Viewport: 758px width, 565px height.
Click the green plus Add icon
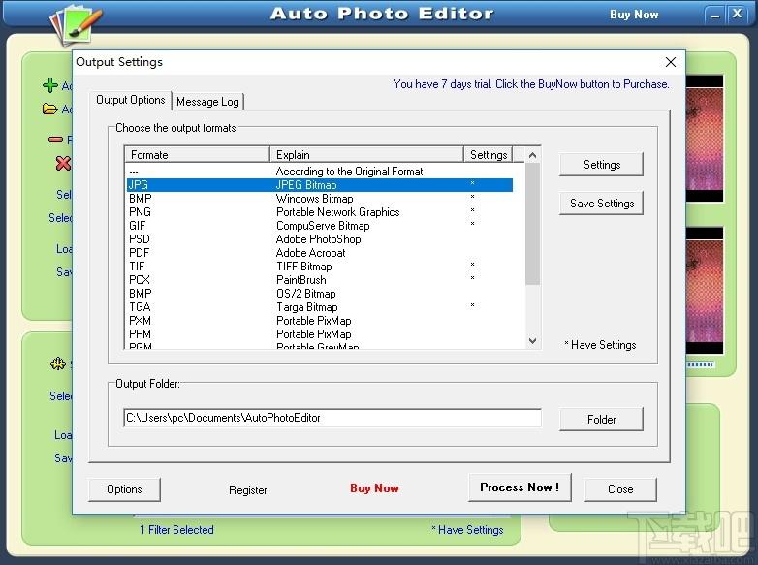[x=50, y=85]
